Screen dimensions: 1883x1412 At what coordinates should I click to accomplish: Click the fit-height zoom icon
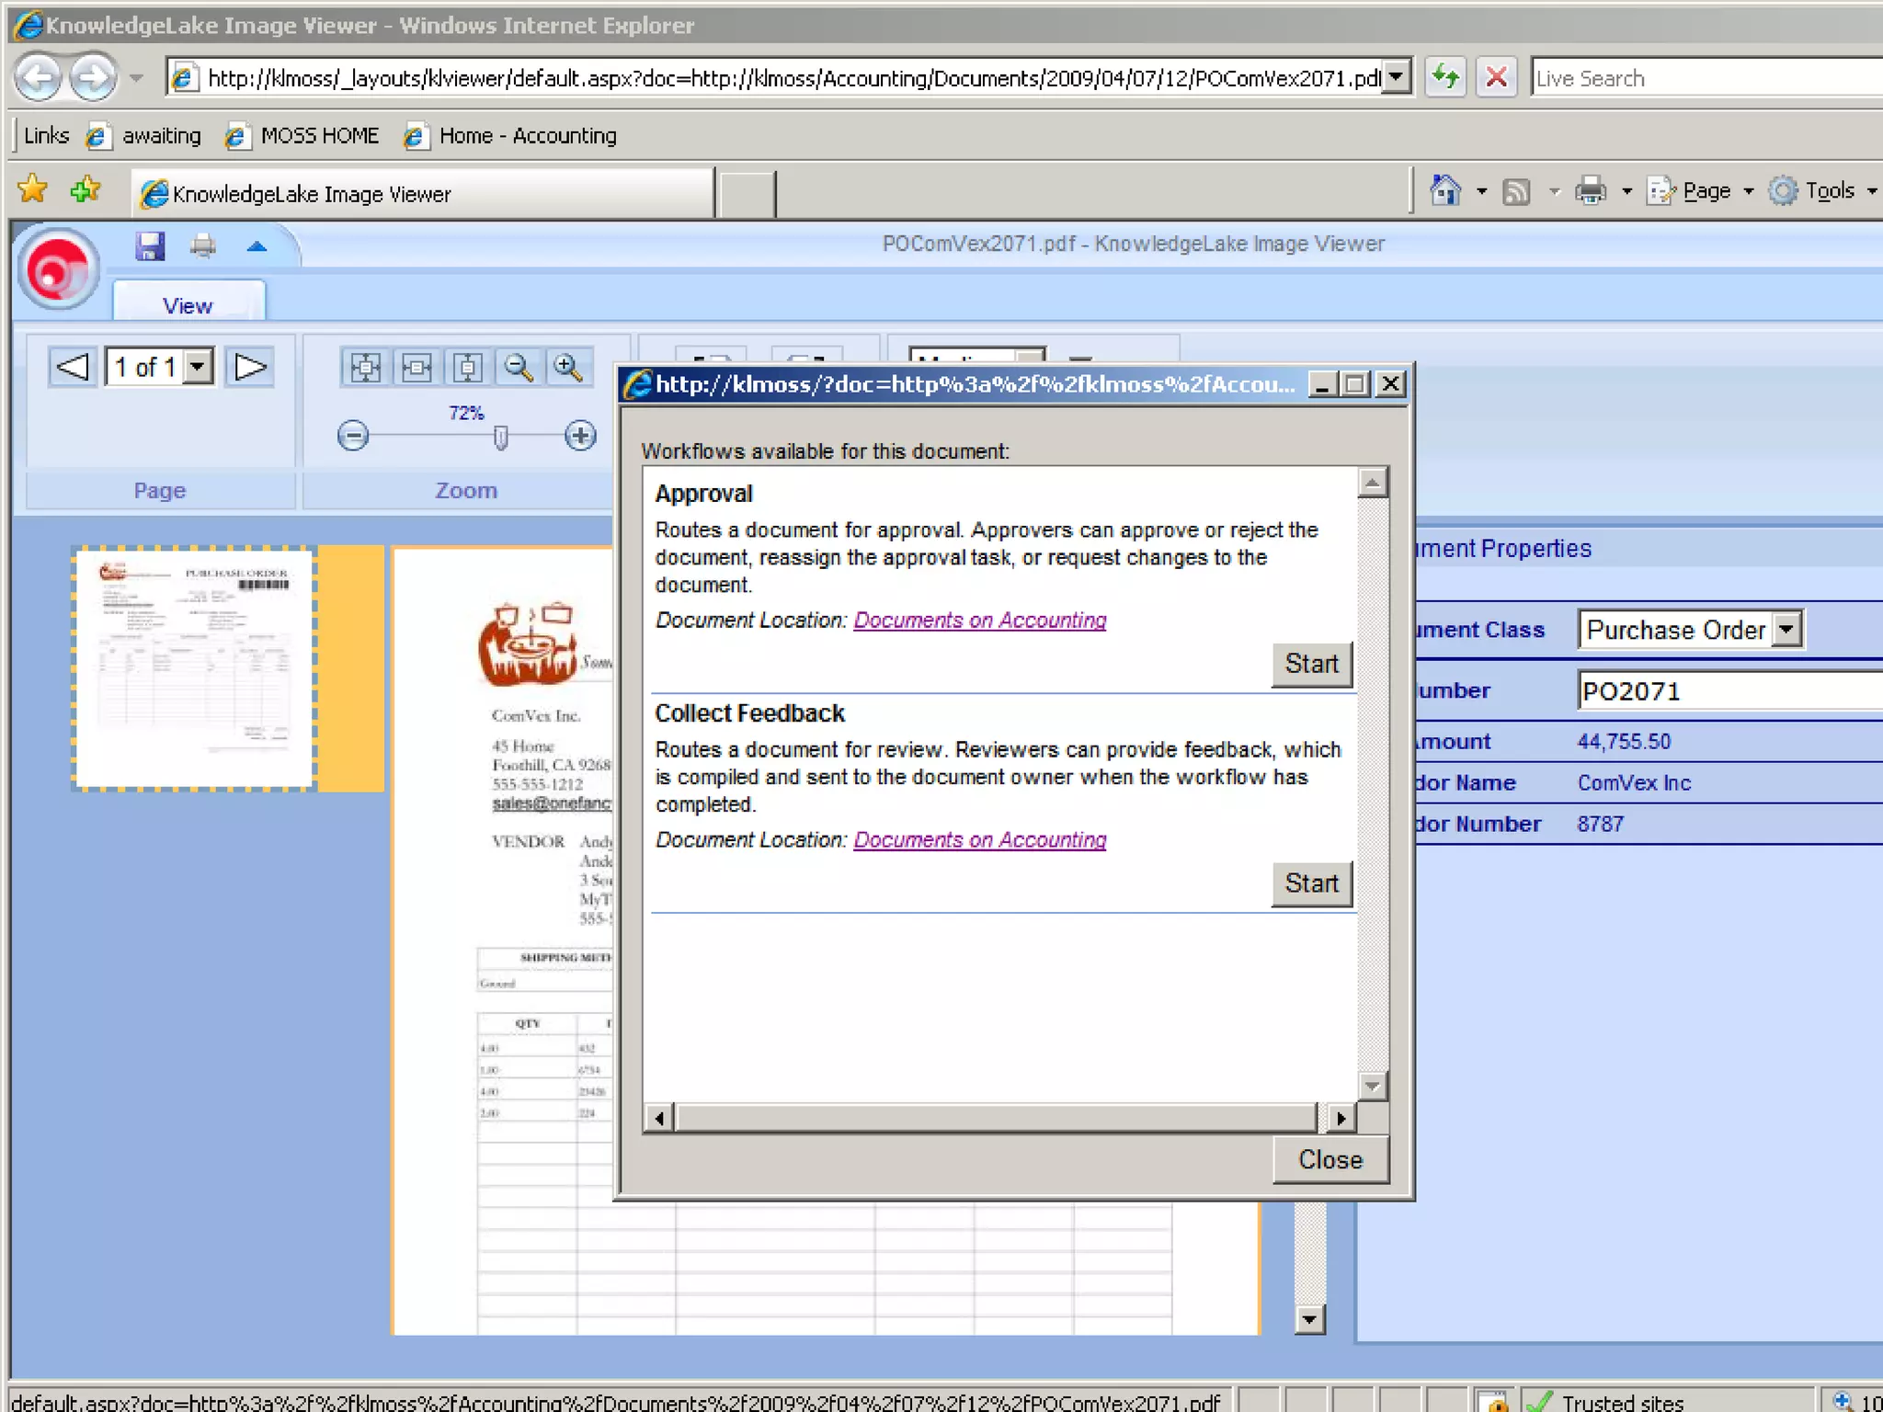click(468, 368)
